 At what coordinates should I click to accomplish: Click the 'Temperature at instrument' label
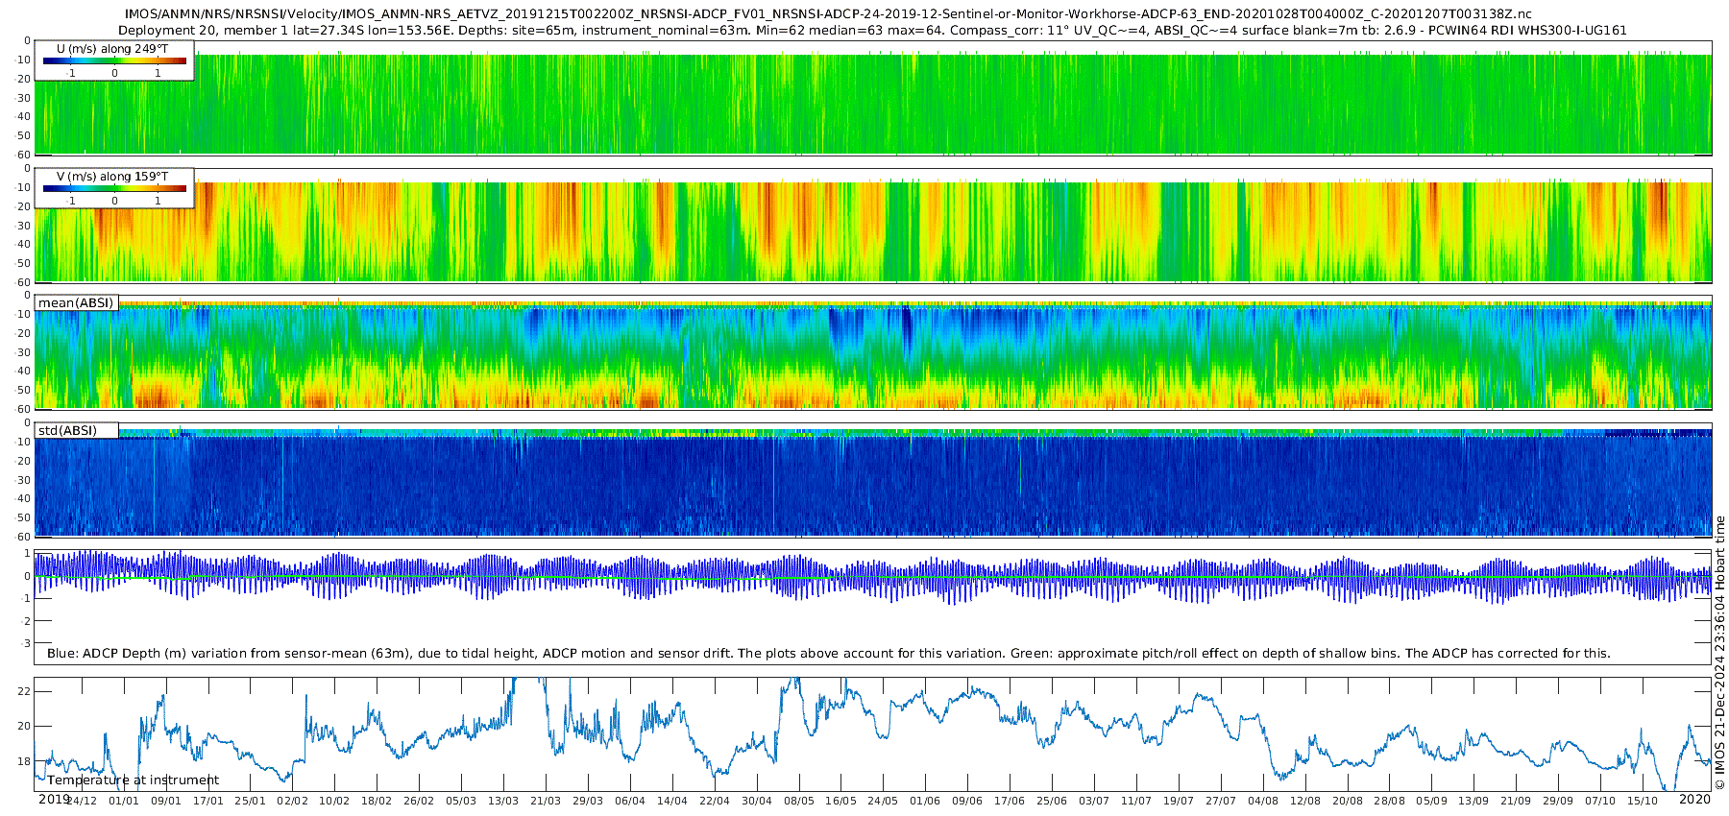[133, 780]
